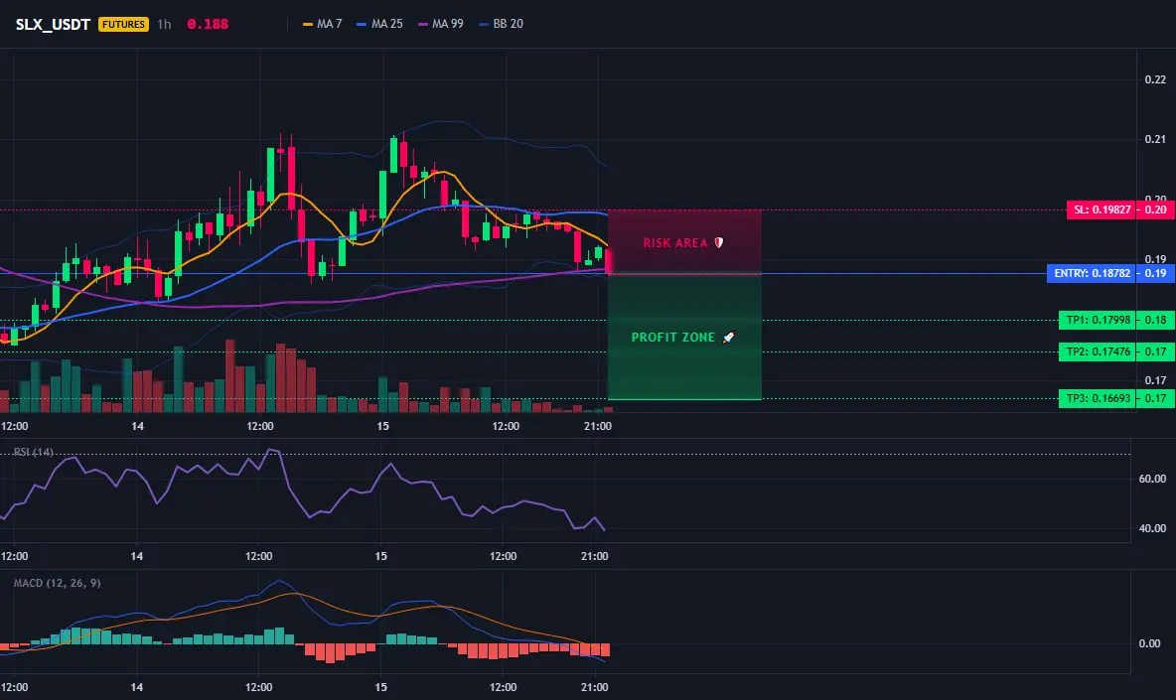Click the RISK AREA label
This screenshot has height=700, width=1176.
pos(675,243)
